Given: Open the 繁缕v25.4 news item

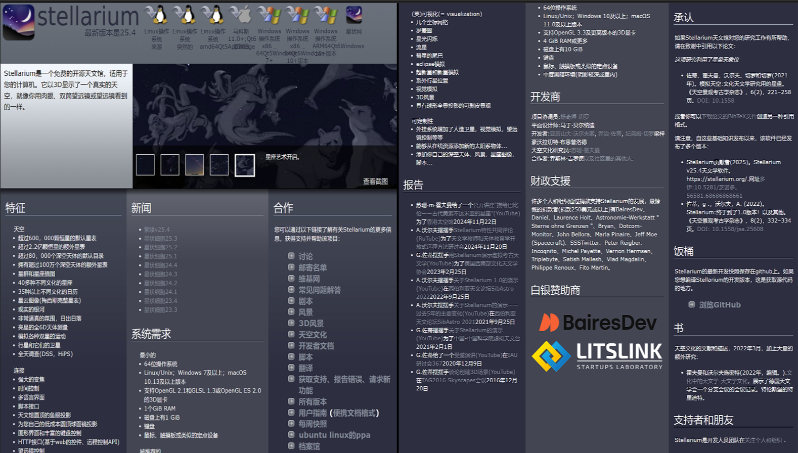Looking at the screenshot, I should coord(157,230).
